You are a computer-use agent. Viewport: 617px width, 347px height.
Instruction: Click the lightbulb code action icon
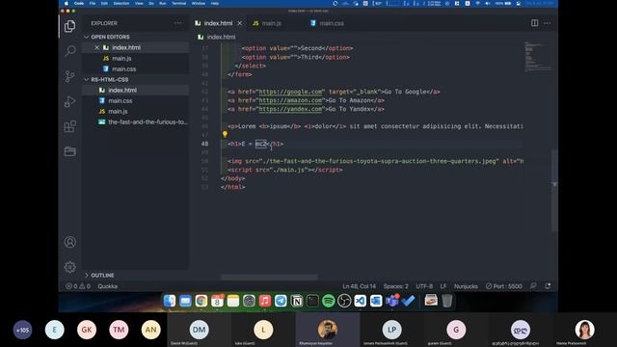click(x=225, y=135)
